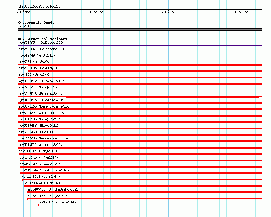Click ruler position 58166100
This screenshot has width=271, height=217.
pyautogui.click(x=168, y=12)
